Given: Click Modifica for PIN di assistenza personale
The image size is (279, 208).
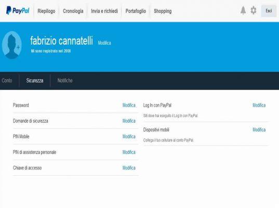Looking at the screenshot, I should [x=129, y=152].
